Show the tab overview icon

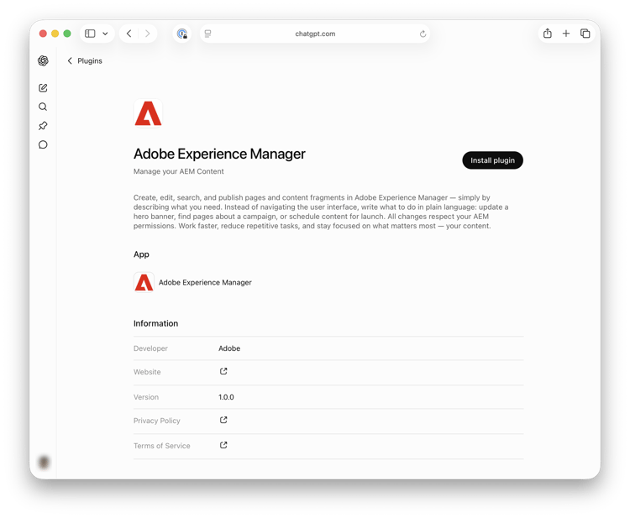[585, 34]
